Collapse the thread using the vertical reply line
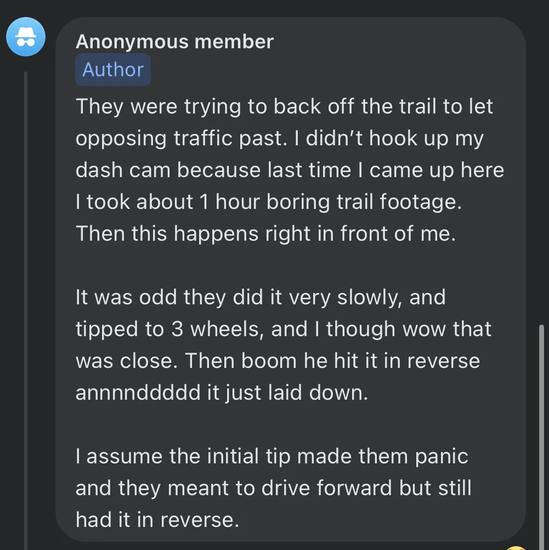 (x=25, y=307)
